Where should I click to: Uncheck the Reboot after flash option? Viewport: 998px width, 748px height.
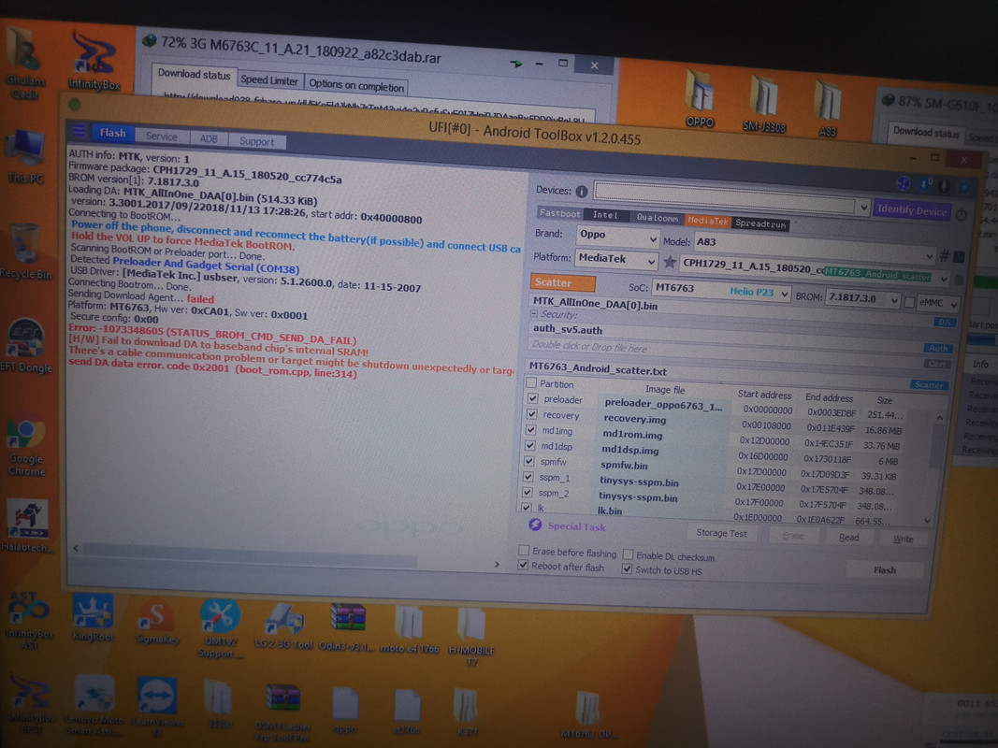[x=524, y=566]
